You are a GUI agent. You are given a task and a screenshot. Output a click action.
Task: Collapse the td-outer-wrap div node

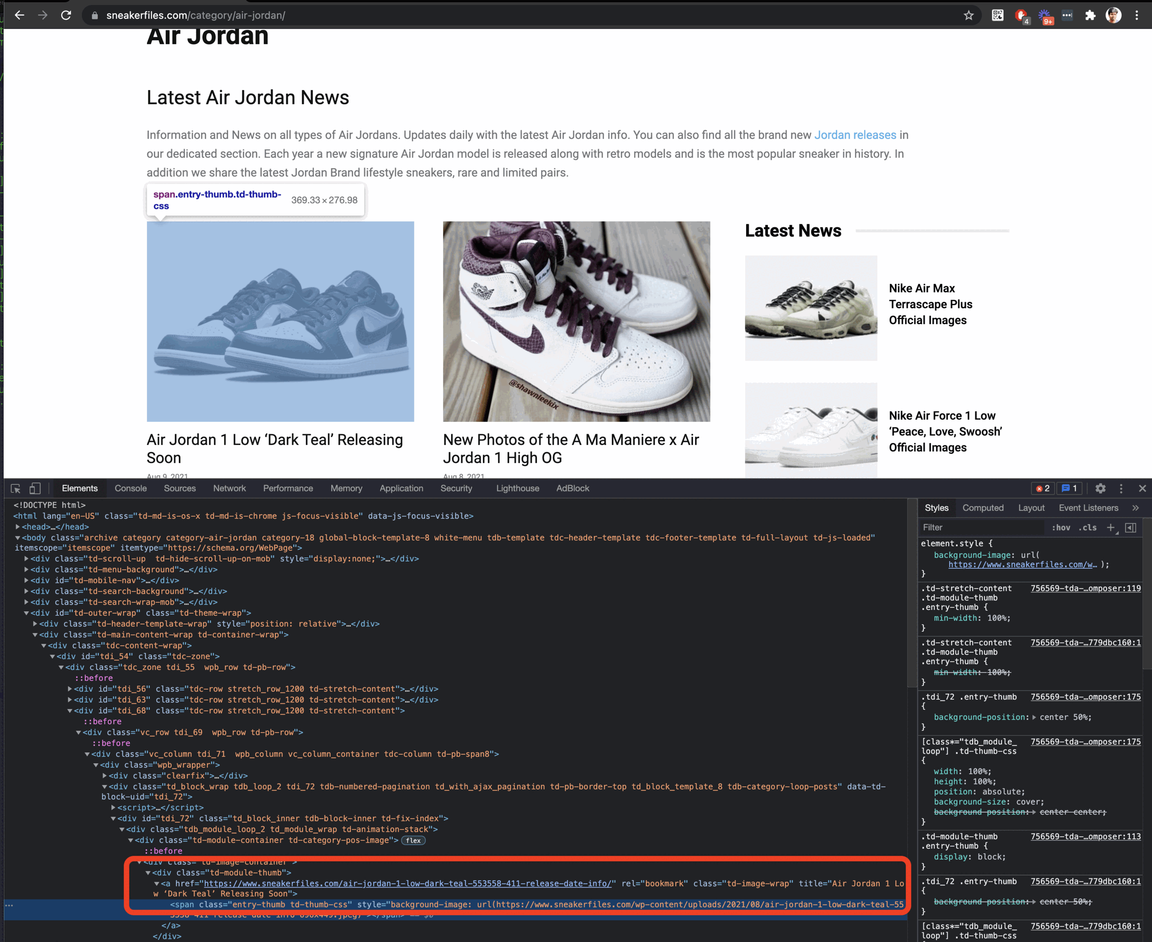(27, 613)
